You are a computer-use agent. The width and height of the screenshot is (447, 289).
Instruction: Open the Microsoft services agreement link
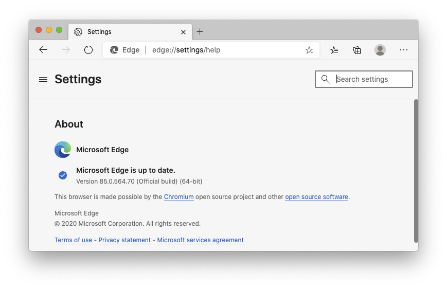pos(200,240)
